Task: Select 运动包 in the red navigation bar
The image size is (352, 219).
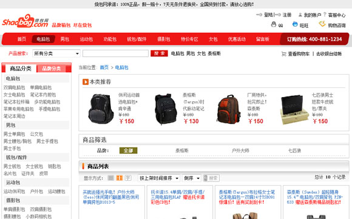Action: (86, 39)
